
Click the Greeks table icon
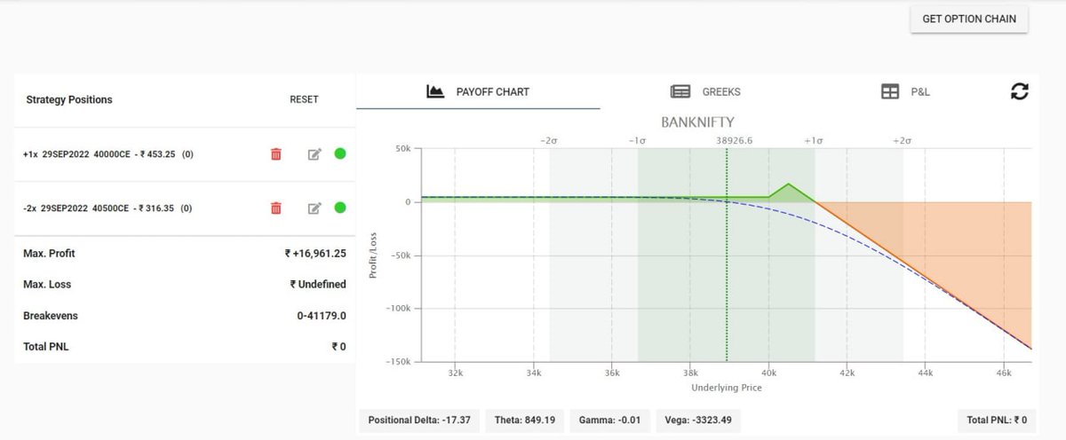click(x=680, y=91)
